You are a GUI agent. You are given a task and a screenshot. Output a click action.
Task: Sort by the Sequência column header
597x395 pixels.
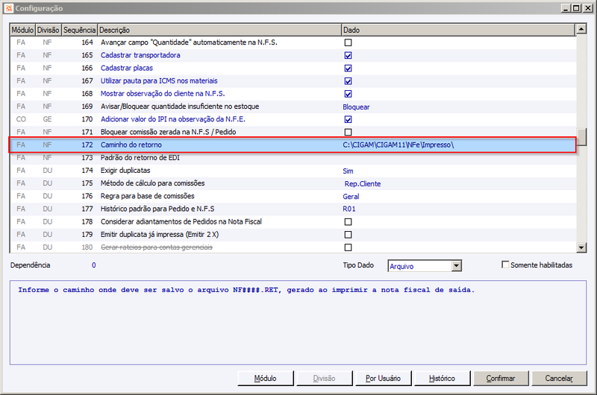(x=79, y=30)
